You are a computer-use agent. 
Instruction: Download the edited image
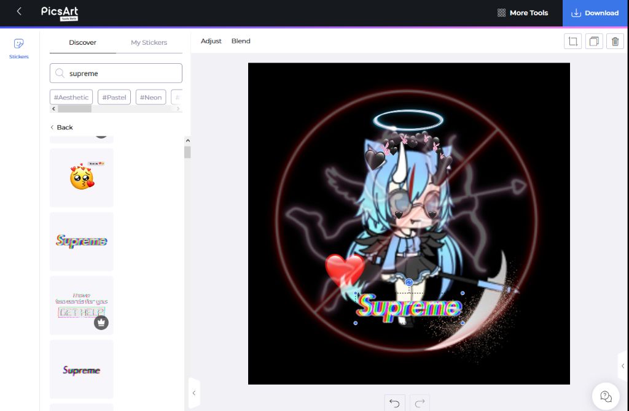595,13
